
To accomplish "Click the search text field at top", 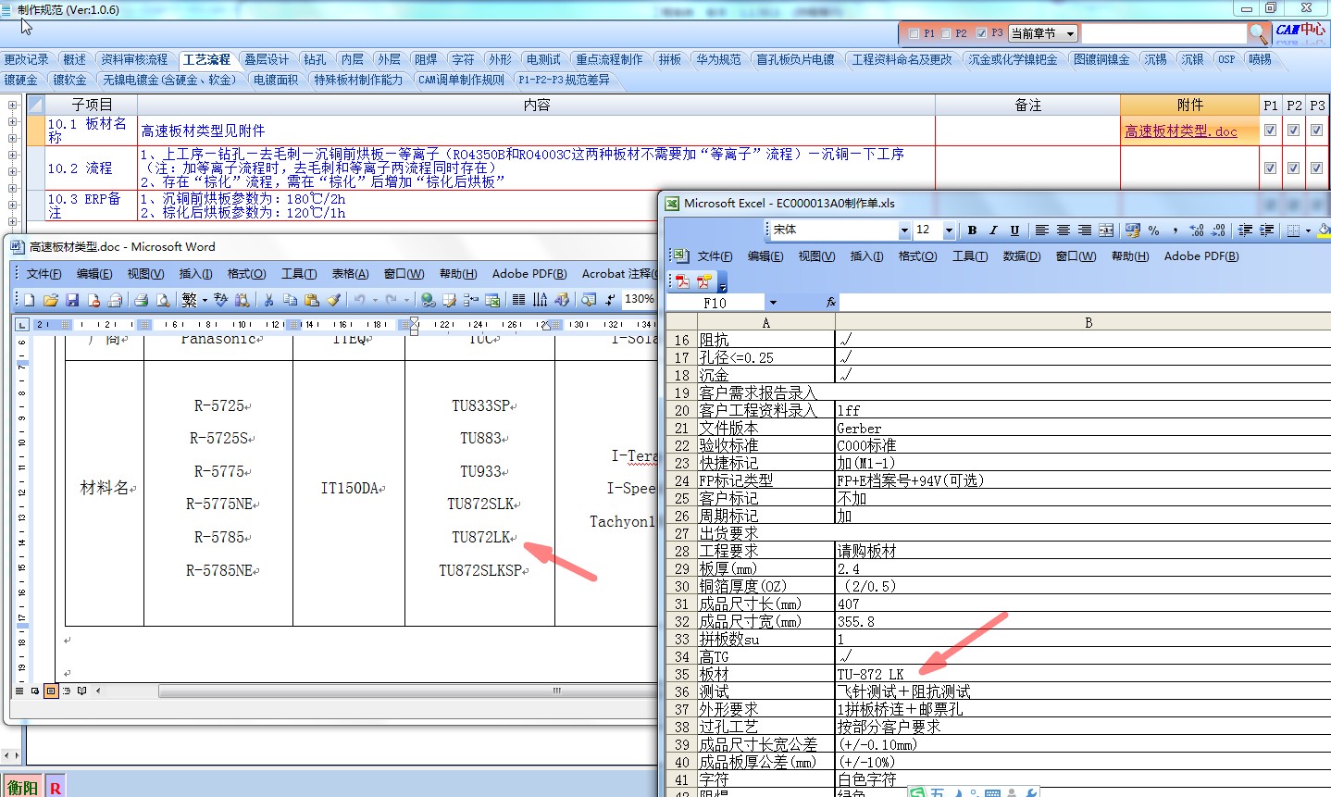I will click(x=1163, y=33).
